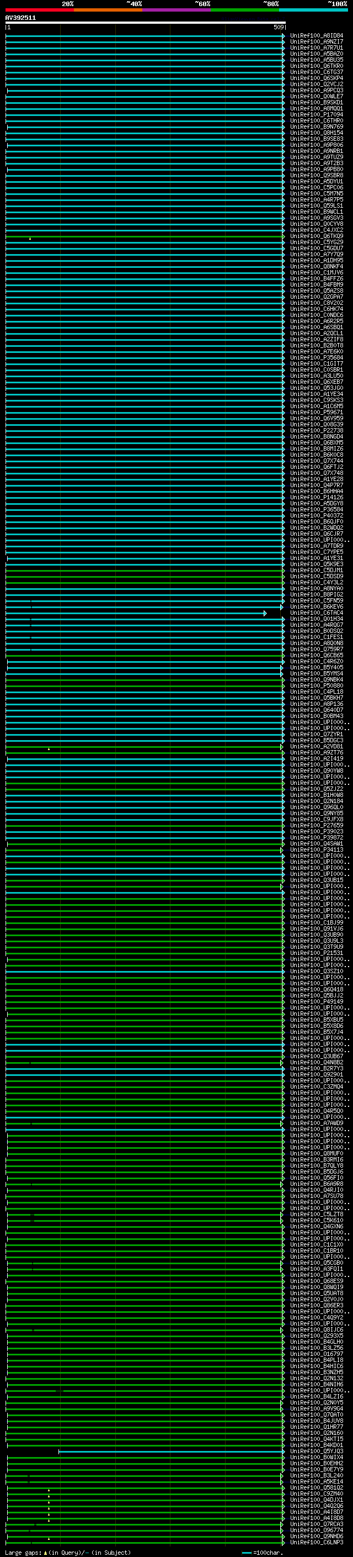Screen dimensions: 353x1557
Task: Select the purple ~60% identity legend segment
Action: coord(176,10)
